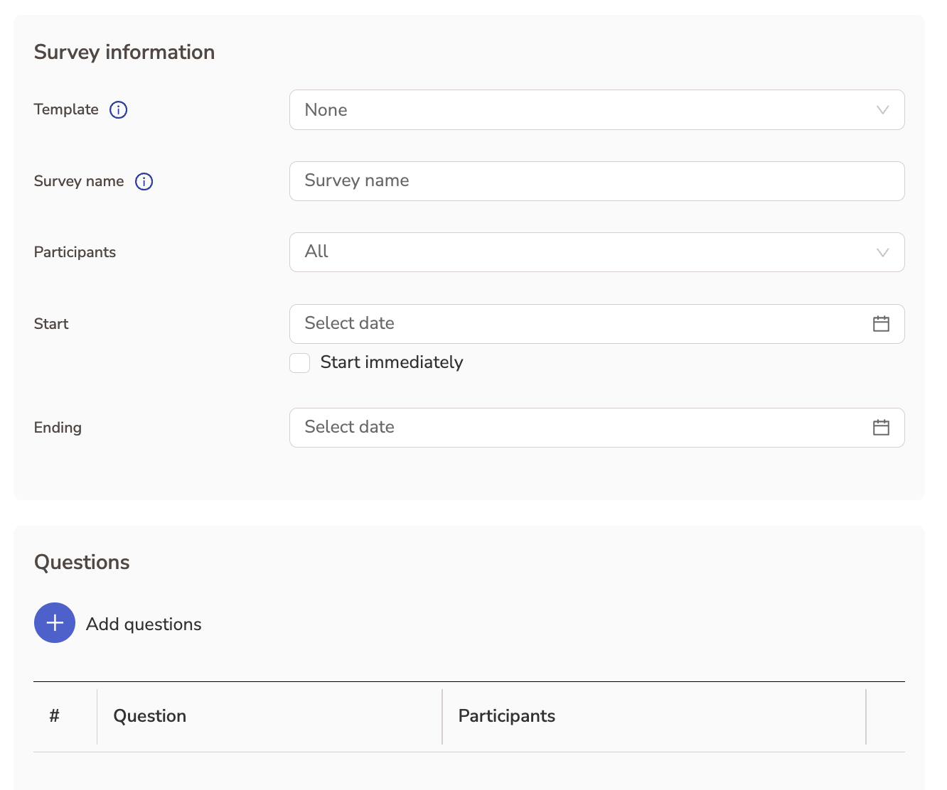The image size is (947, 790).
Task: Click the chevron arrow in Template field
Action: (x=882, y=110)
